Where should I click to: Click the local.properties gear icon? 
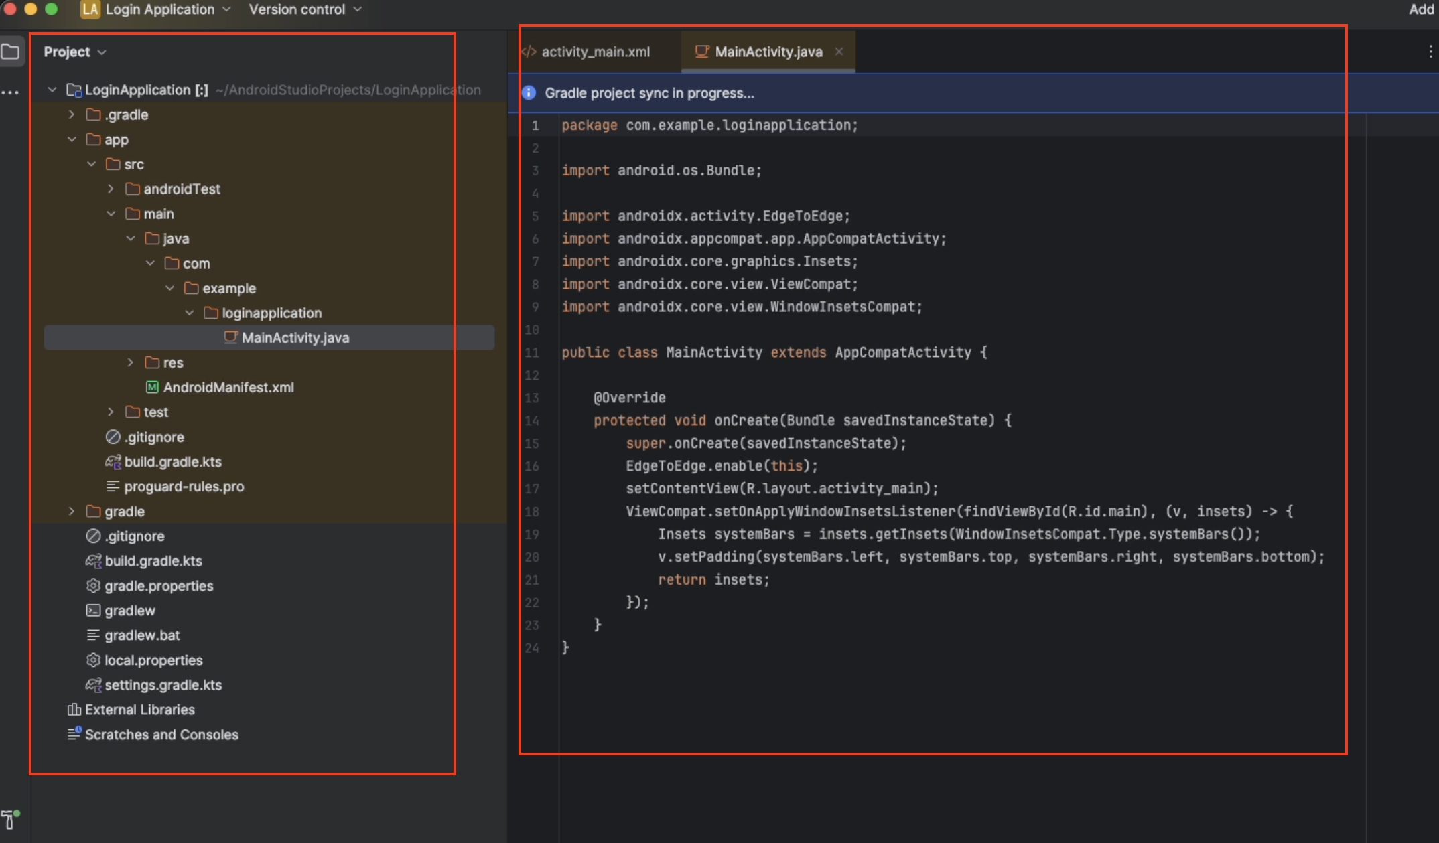(93, 660)
